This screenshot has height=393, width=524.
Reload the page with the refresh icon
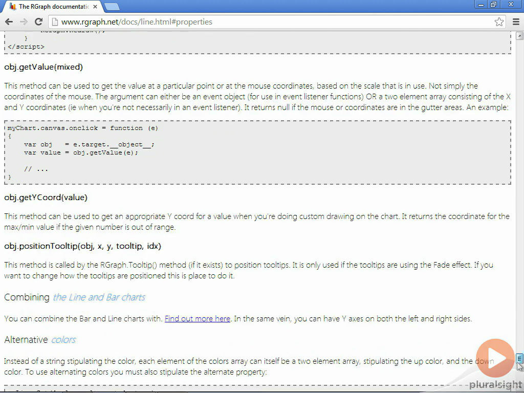pos(39,21)
